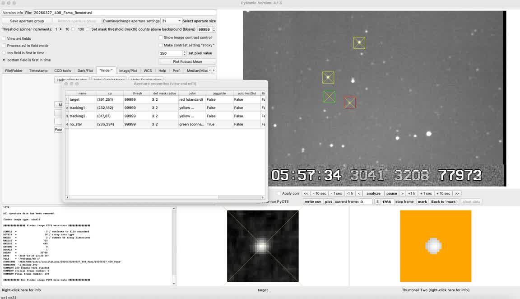Enable View avi fields checkbox
520x299 pixels.
tap(4, 38)
